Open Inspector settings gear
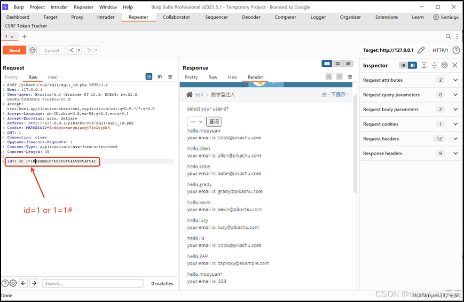This screenshot has width=464, height=302. (x=444, y=65)
